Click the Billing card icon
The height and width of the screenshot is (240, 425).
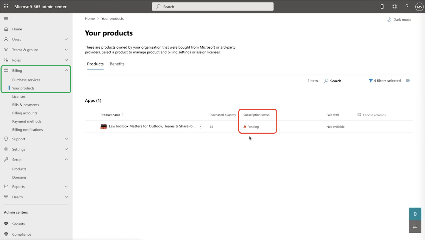click(6, 70)
